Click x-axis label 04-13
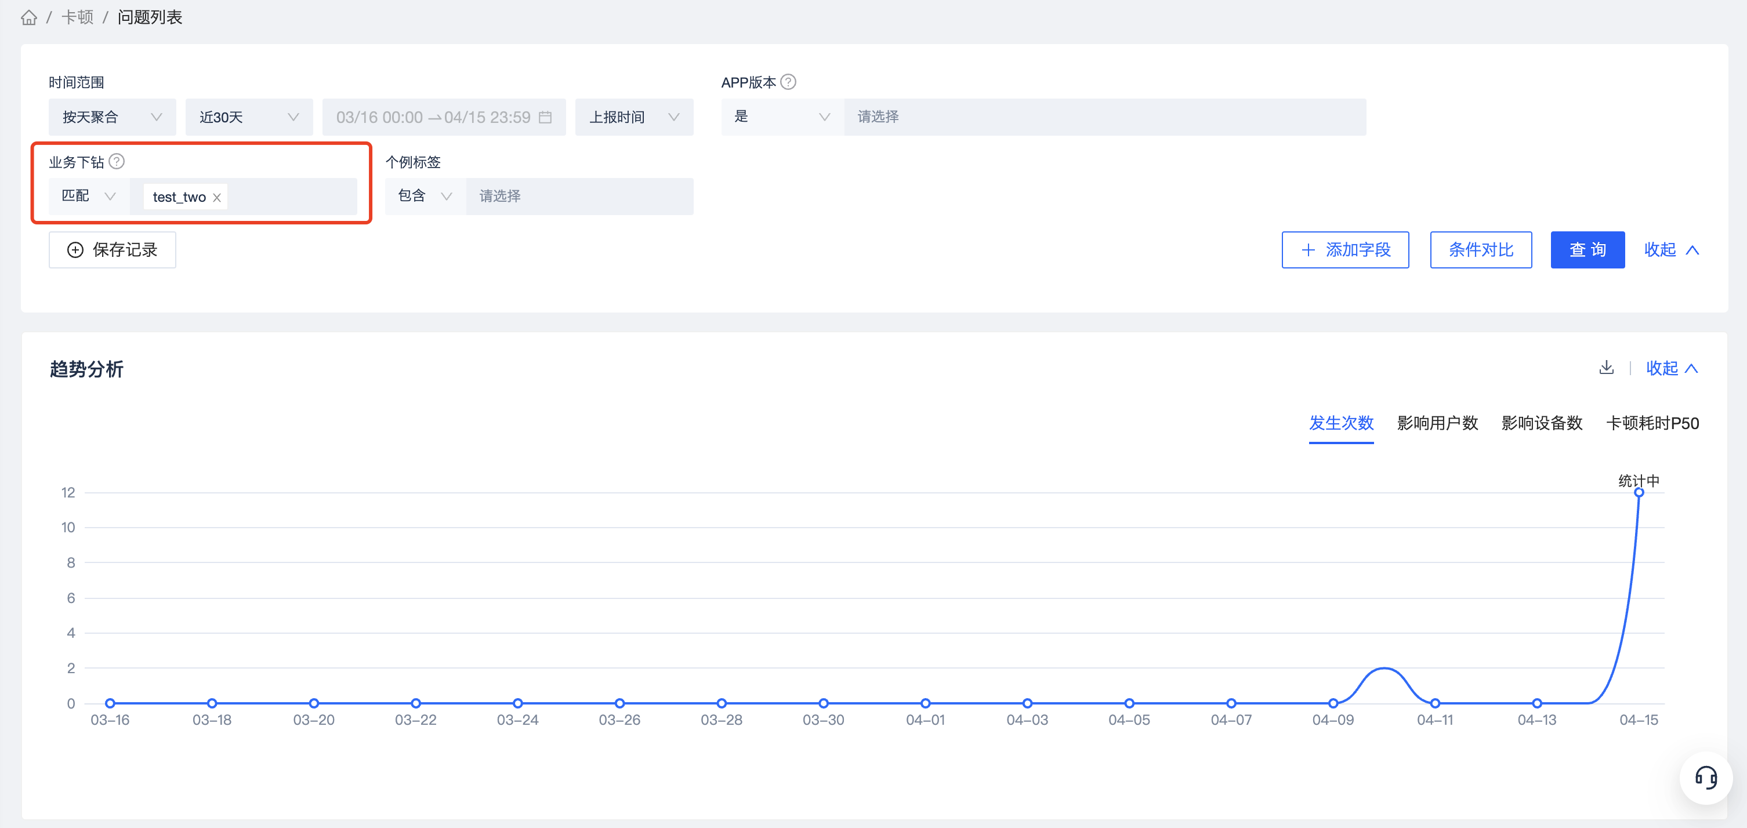1747x828 pixels. 1537,720
